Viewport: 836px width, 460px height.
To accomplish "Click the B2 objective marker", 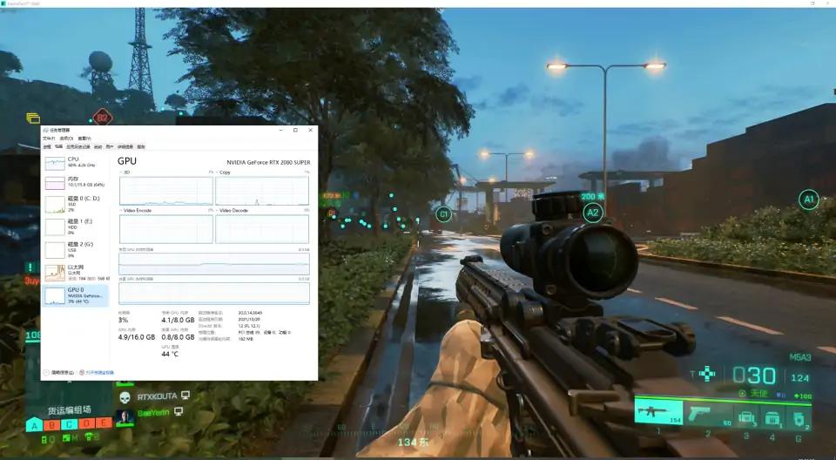I will (x=103, y=118).
